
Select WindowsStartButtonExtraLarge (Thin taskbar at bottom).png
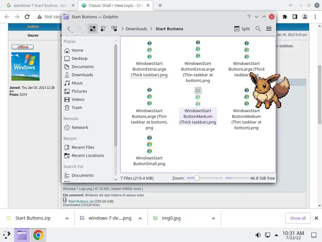[x=198, y=61]
